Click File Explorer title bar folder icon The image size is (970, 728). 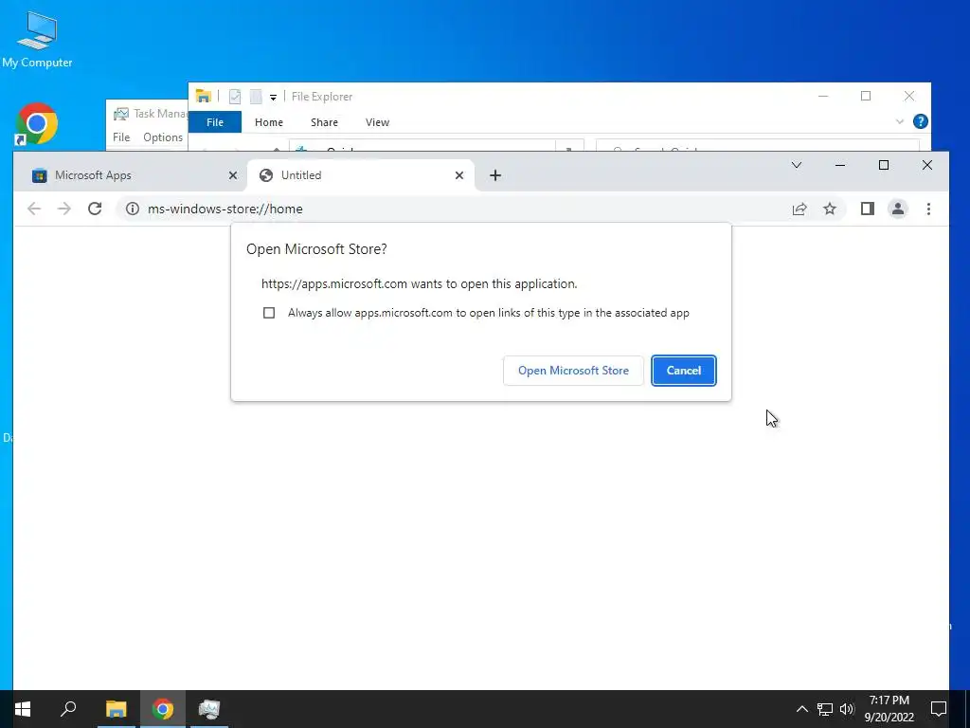(x=203, y=96)
